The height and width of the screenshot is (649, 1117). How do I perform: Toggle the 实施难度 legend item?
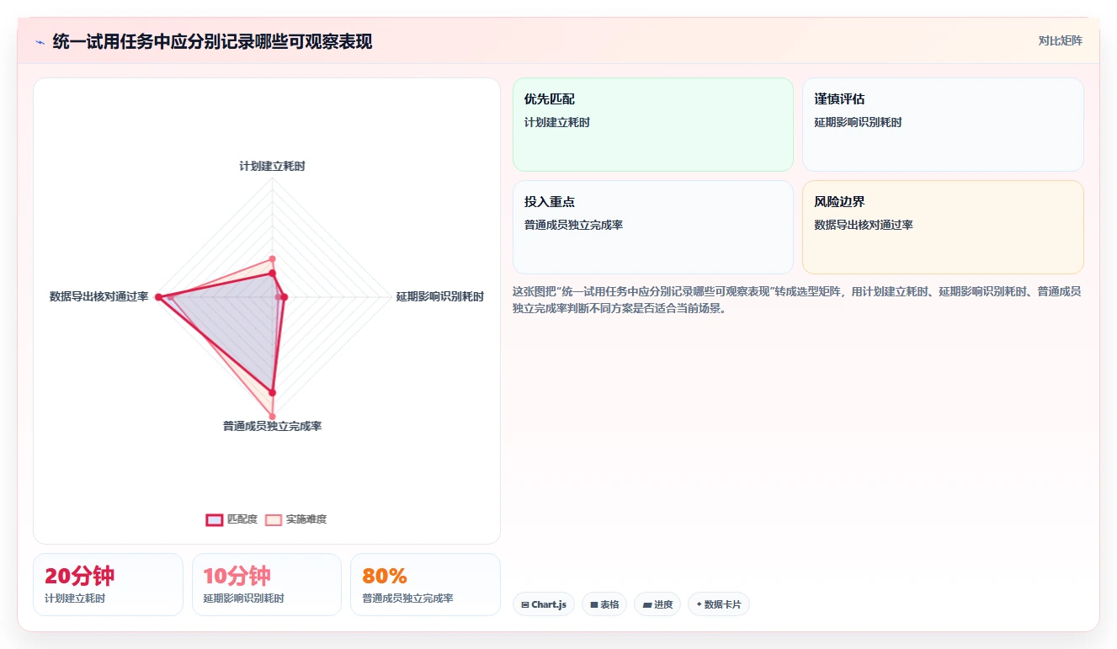click(295, 519)
